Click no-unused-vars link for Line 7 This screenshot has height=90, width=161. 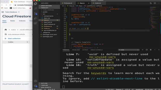point(102,57)
